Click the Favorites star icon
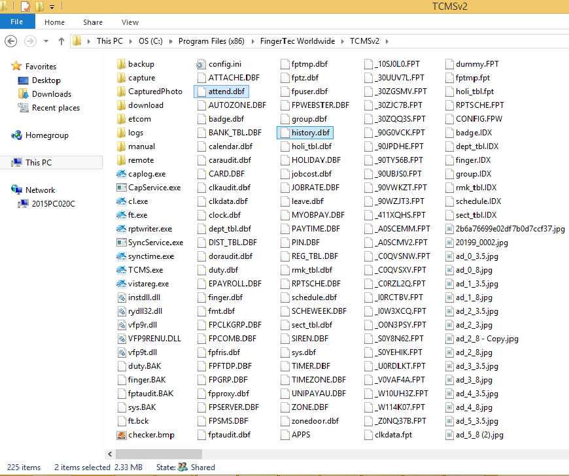The image size is (569, 476). (16, 66)
